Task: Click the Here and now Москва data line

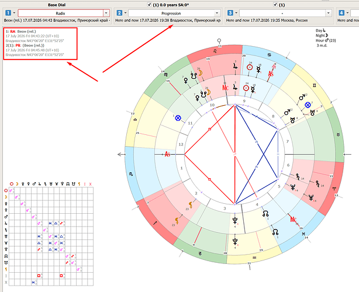Action: point(267,20)
